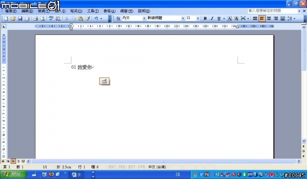
Task: Toggle justify alignment
Action: [x=255, y=19]
